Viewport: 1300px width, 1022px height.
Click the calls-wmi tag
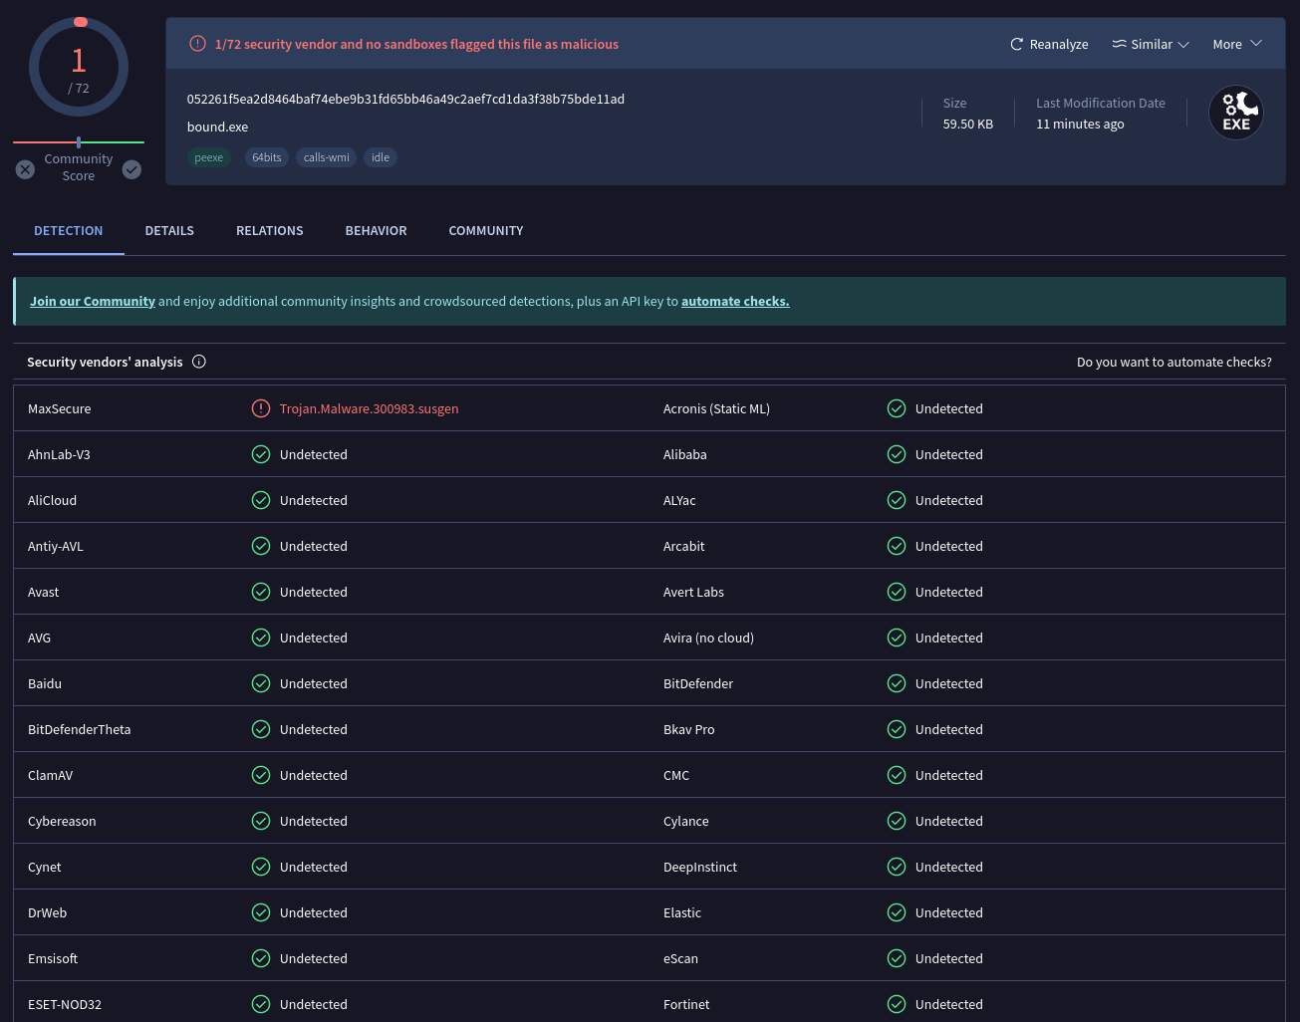327,157
